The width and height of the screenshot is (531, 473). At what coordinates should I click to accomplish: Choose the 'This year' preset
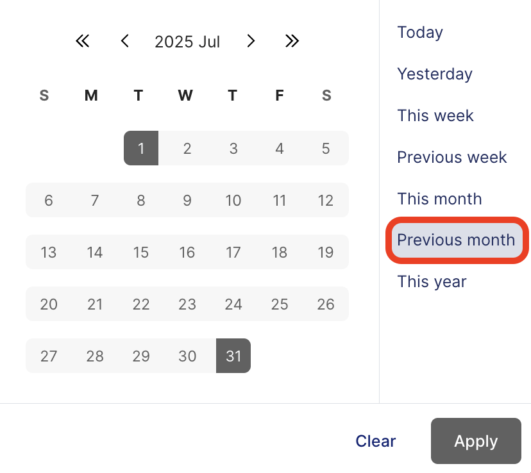(431, 281)
